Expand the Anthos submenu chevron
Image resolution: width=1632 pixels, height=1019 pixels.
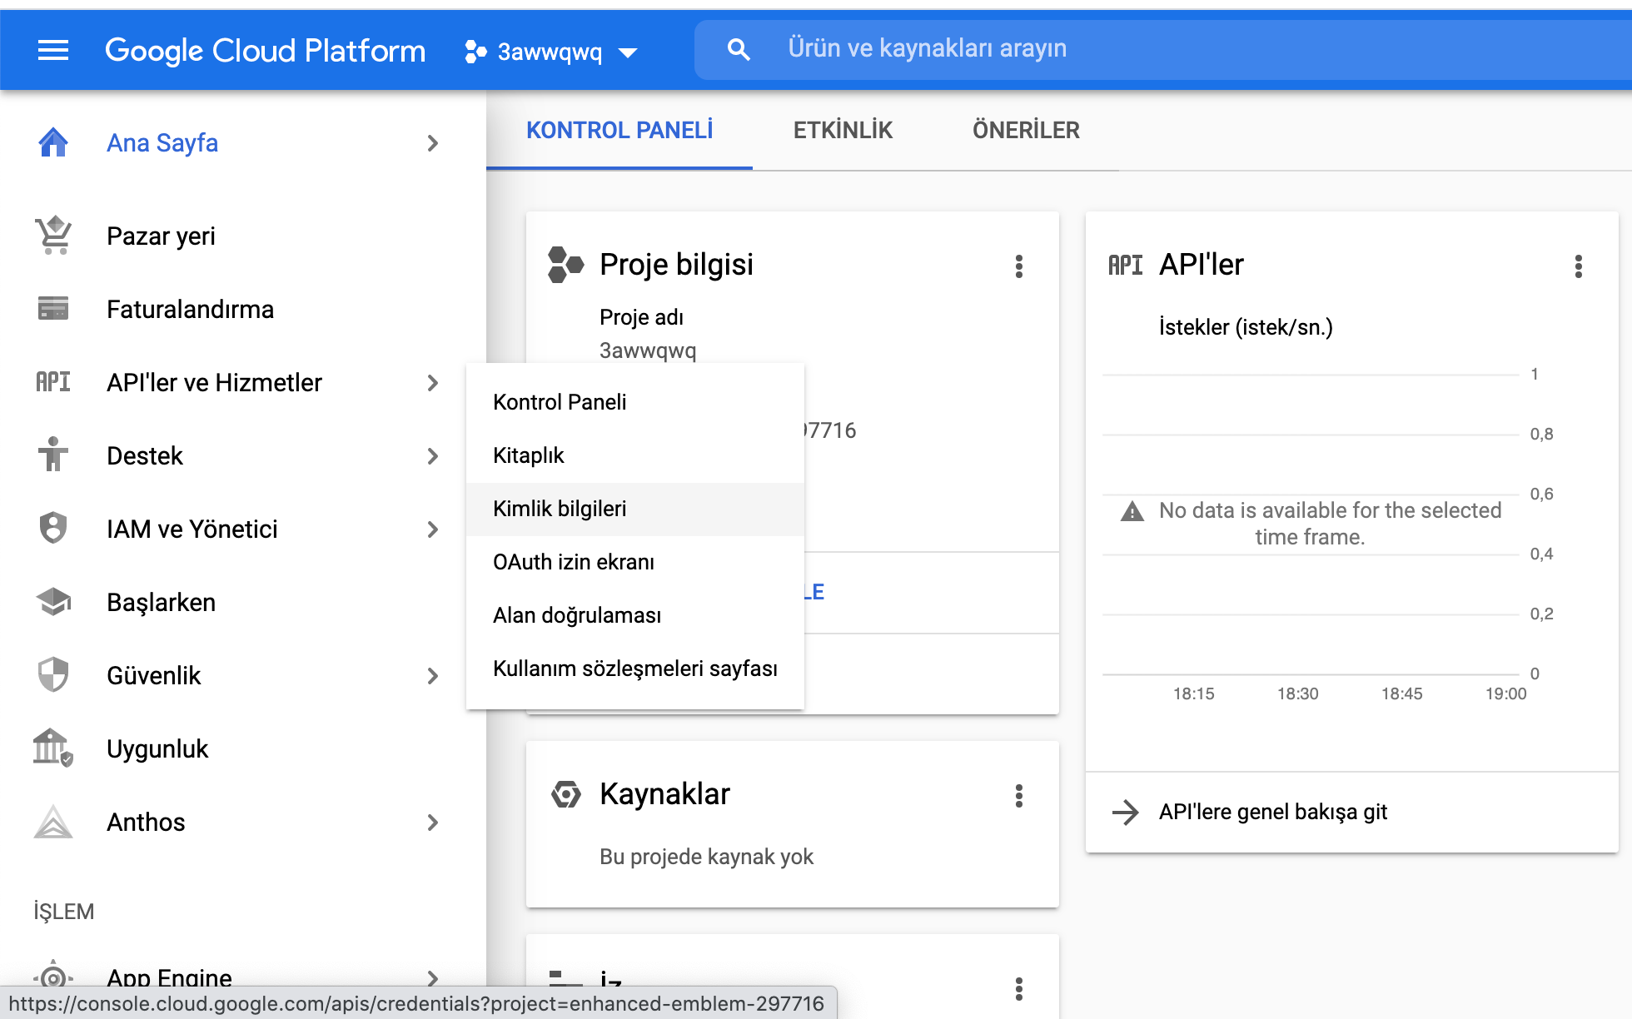(x=432, y=823)
